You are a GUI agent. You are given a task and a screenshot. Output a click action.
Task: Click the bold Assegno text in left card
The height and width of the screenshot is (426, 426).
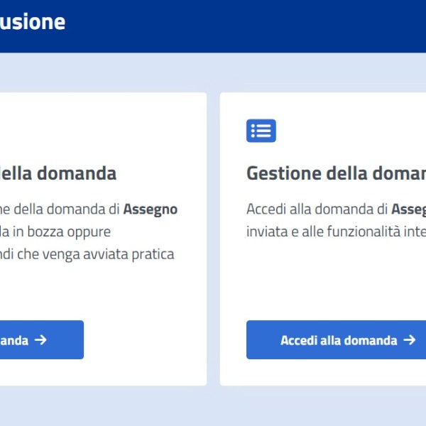[151, 209]
